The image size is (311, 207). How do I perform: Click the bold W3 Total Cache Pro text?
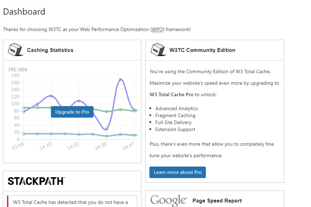(x=172, y=94)
